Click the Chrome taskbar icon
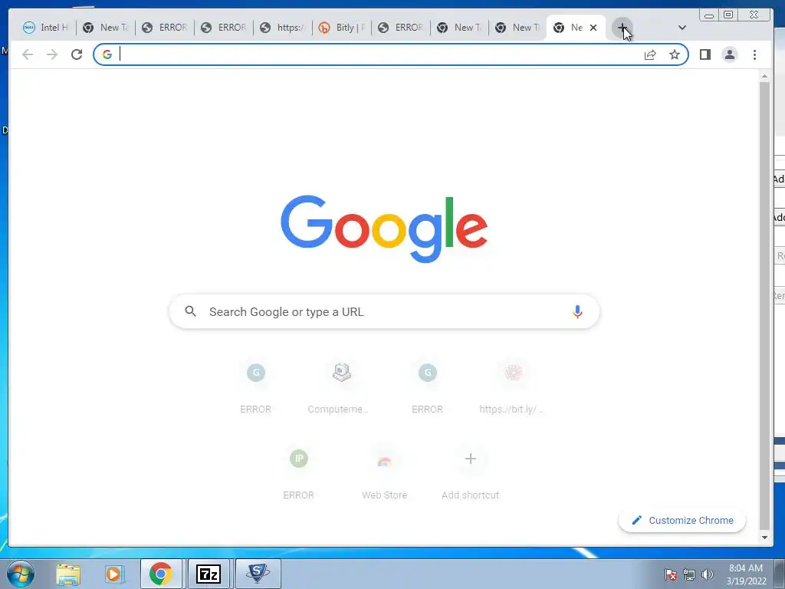Screen dimensions: 785x589 point(161,574)
